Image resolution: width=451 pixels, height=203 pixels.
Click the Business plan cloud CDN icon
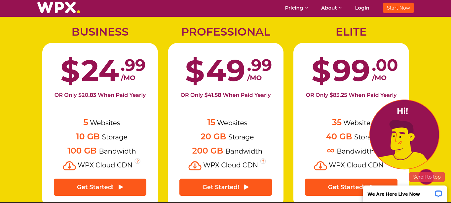69,166
